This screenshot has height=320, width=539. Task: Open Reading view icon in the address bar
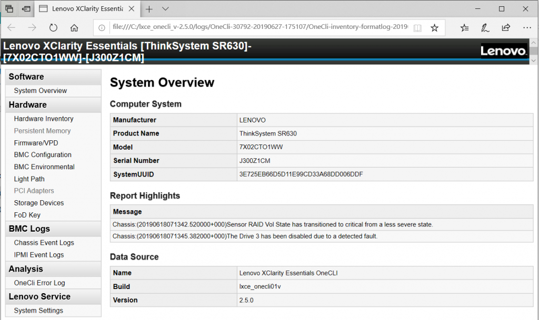coord(417,28)
